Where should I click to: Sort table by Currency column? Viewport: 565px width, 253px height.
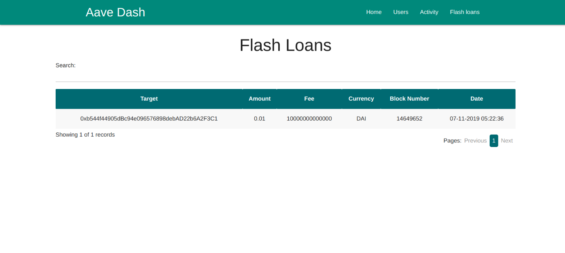click(361, 99)
